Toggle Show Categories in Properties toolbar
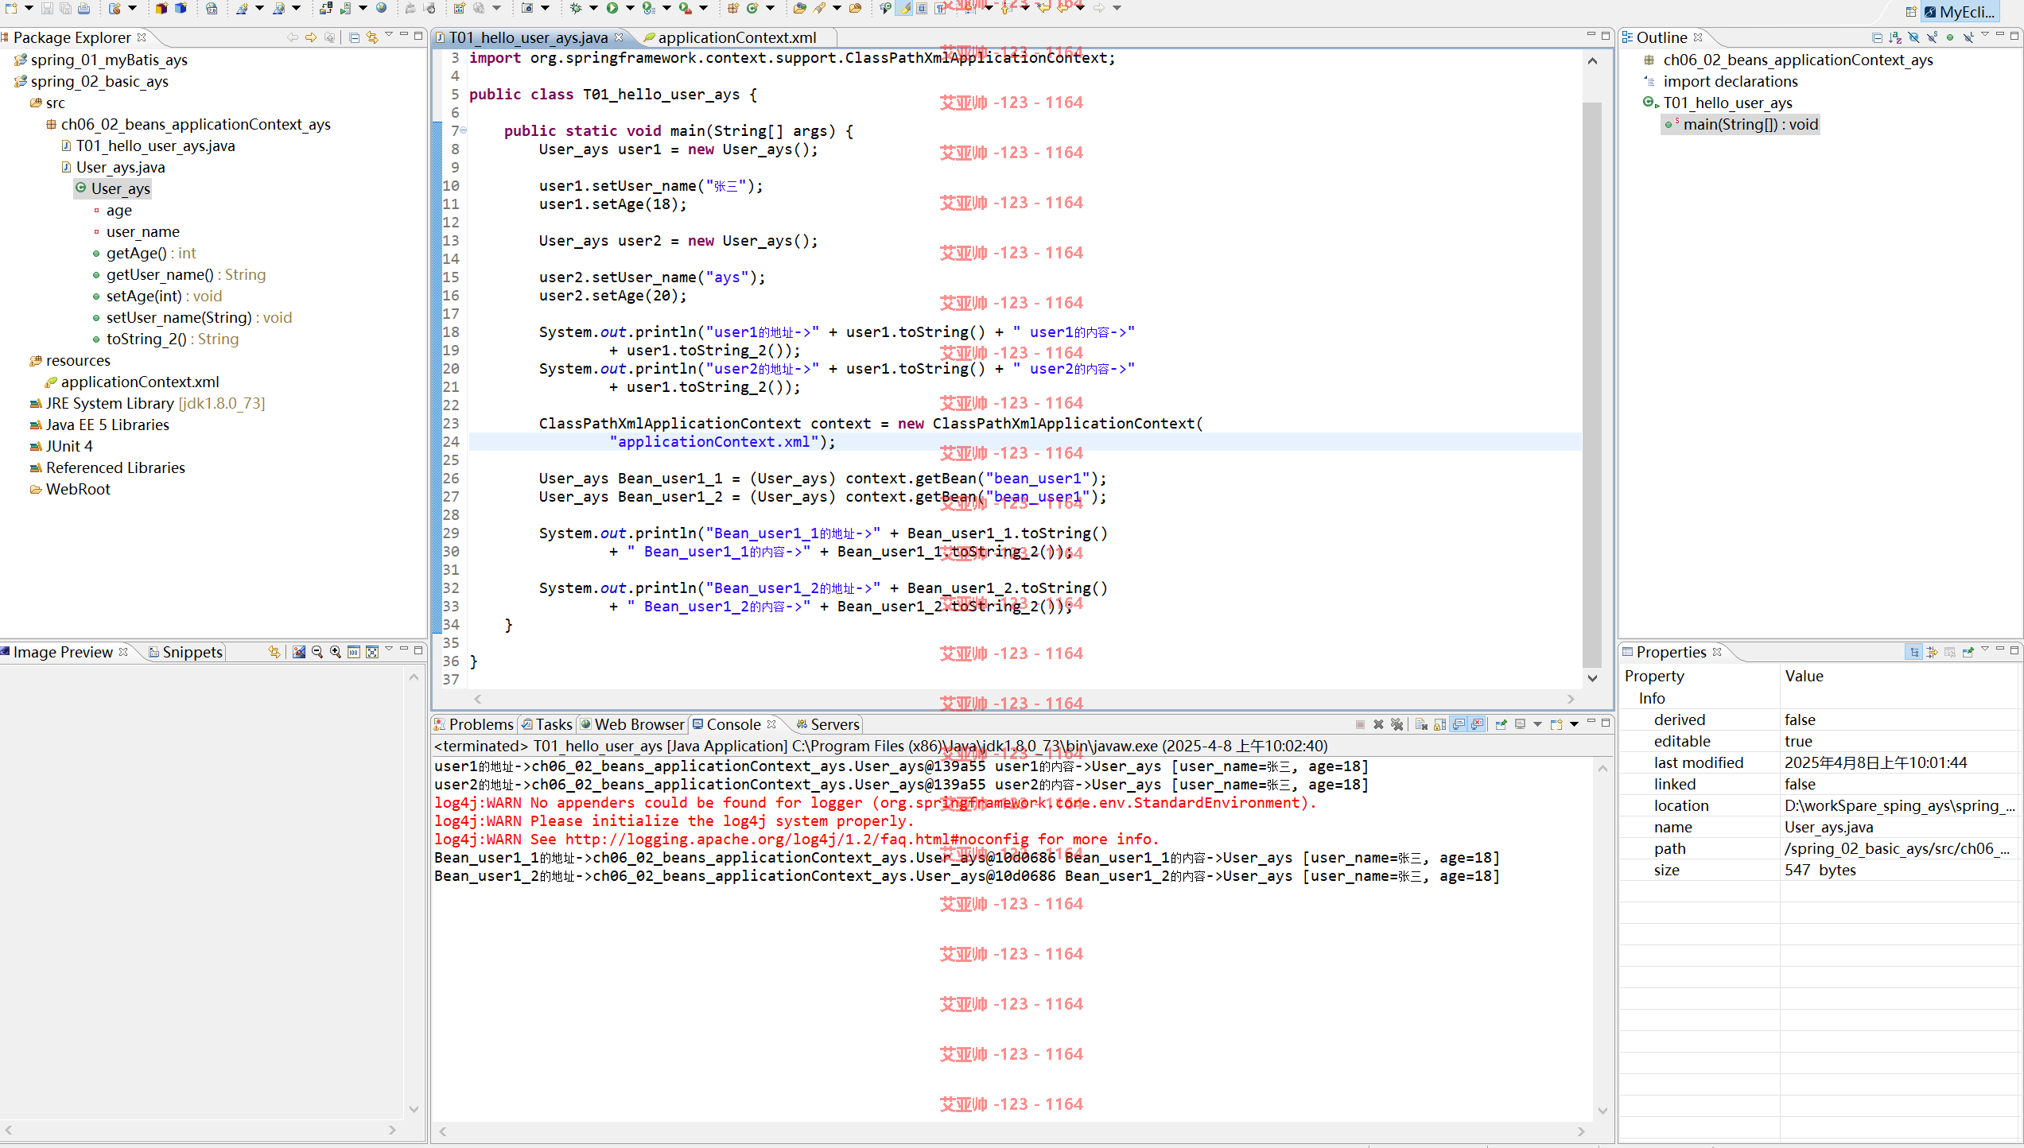The width and height of the screenshot is (2024, 1148). (x=1914, y=652)
